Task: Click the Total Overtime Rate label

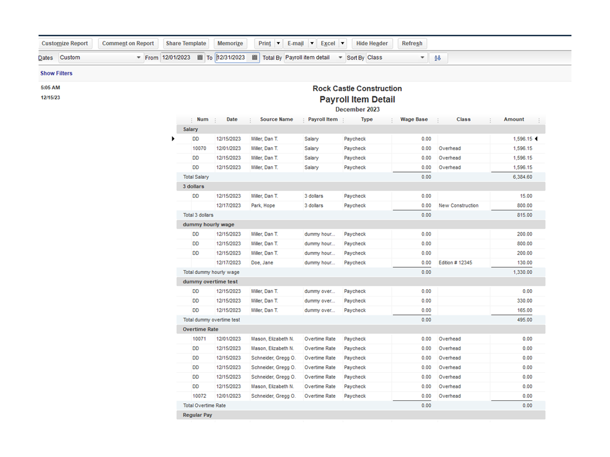Action: click(204, 405)
